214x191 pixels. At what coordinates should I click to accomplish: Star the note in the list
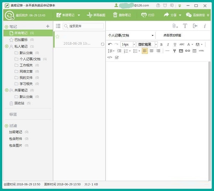57,36
